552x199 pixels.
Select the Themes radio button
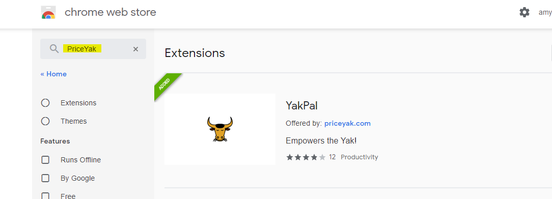(x=45, y=121)
